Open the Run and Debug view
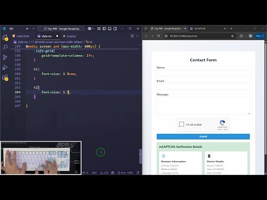The image size is (267, 200). tap(5, 67)
